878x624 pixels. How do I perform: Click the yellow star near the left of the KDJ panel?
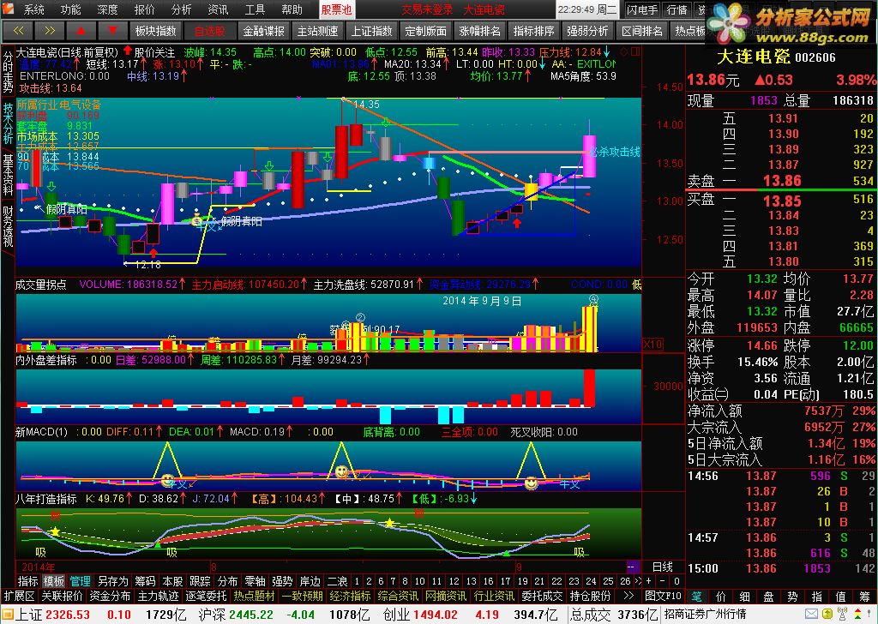(55, 531)
